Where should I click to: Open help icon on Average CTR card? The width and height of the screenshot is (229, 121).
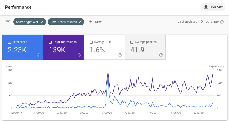120,55
